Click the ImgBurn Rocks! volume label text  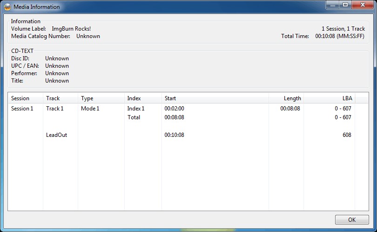[x=71, y=29]
